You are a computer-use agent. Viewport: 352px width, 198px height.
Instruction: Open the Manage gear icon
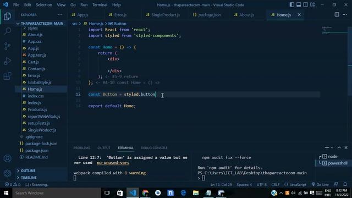7,173
